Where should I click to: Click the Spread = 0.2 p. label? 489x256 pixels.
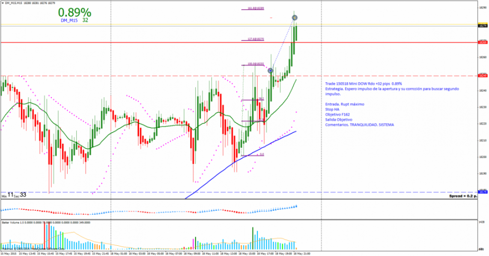point(462,195)
